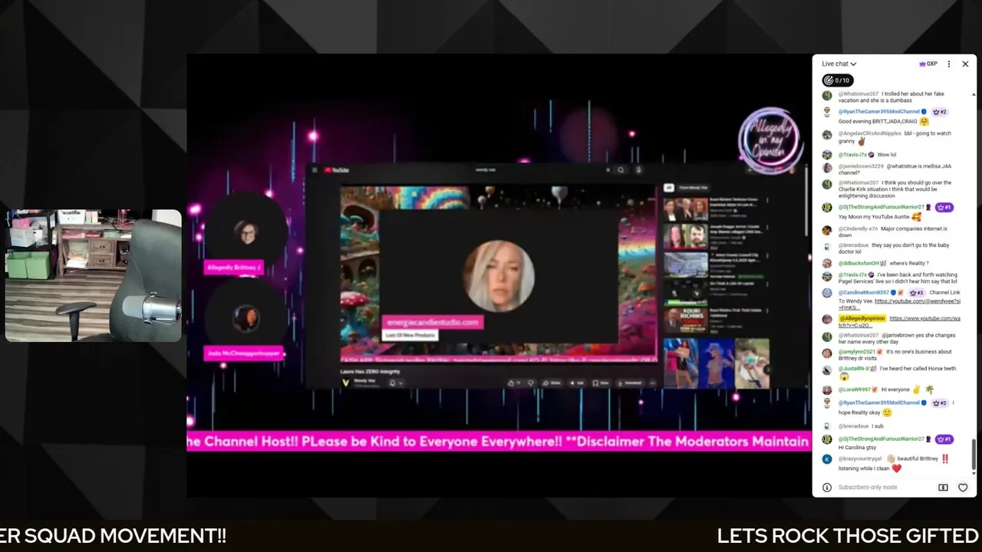The height and width of the screenshot is (552, 982).
Task: Click #2 crown badge beside 'Good evening' message
Action: coord(941,112)
